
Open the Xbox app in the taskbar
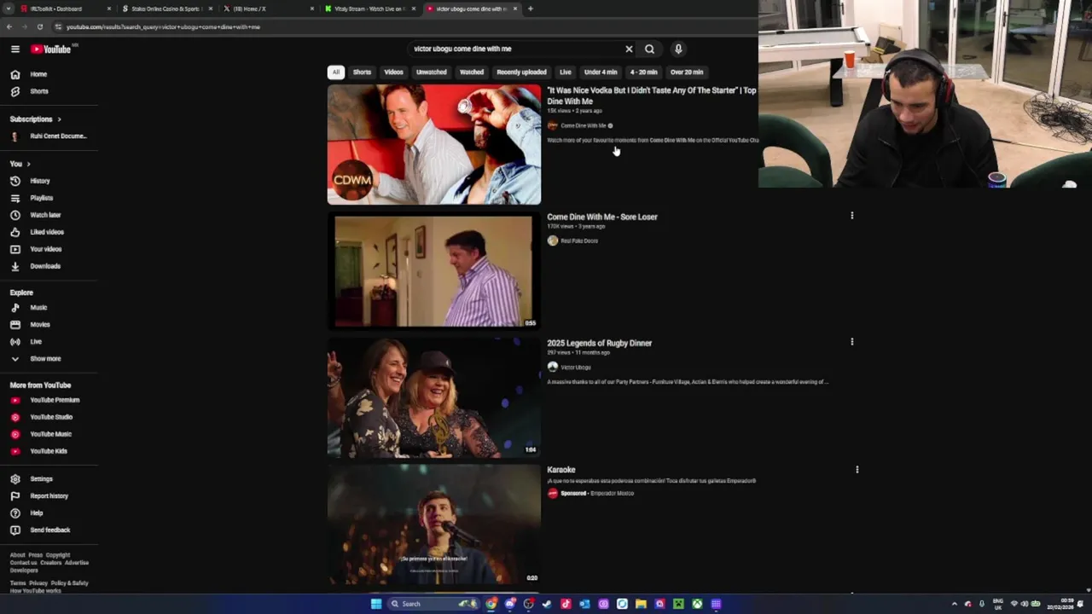(697, 604)
